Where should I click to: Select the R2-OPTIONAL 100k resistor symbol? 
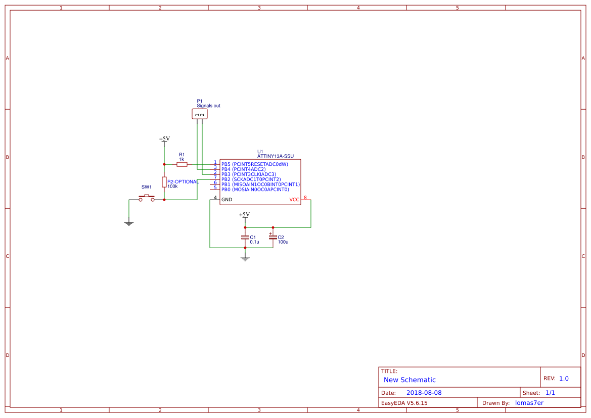164,182
